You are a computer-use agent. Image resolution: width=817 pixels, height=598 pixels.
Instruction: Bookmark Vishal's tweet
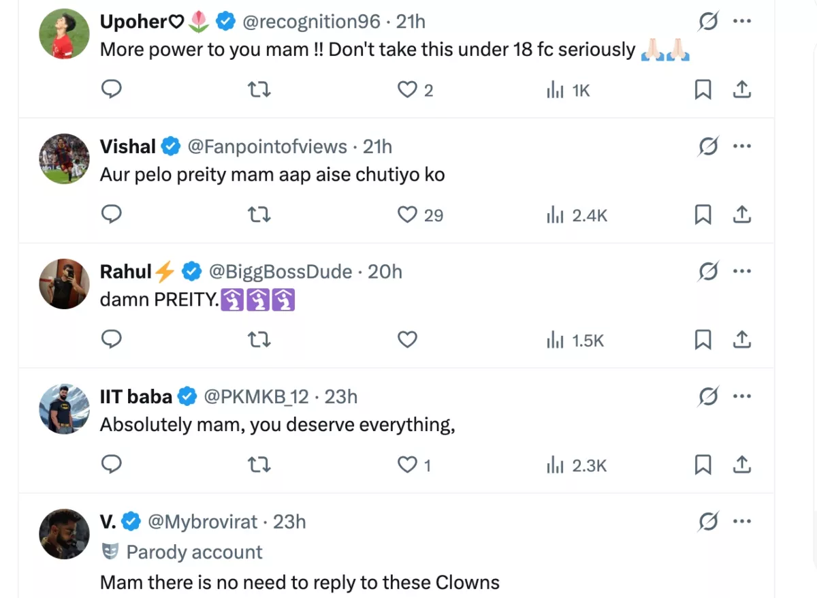click(703, 215)
